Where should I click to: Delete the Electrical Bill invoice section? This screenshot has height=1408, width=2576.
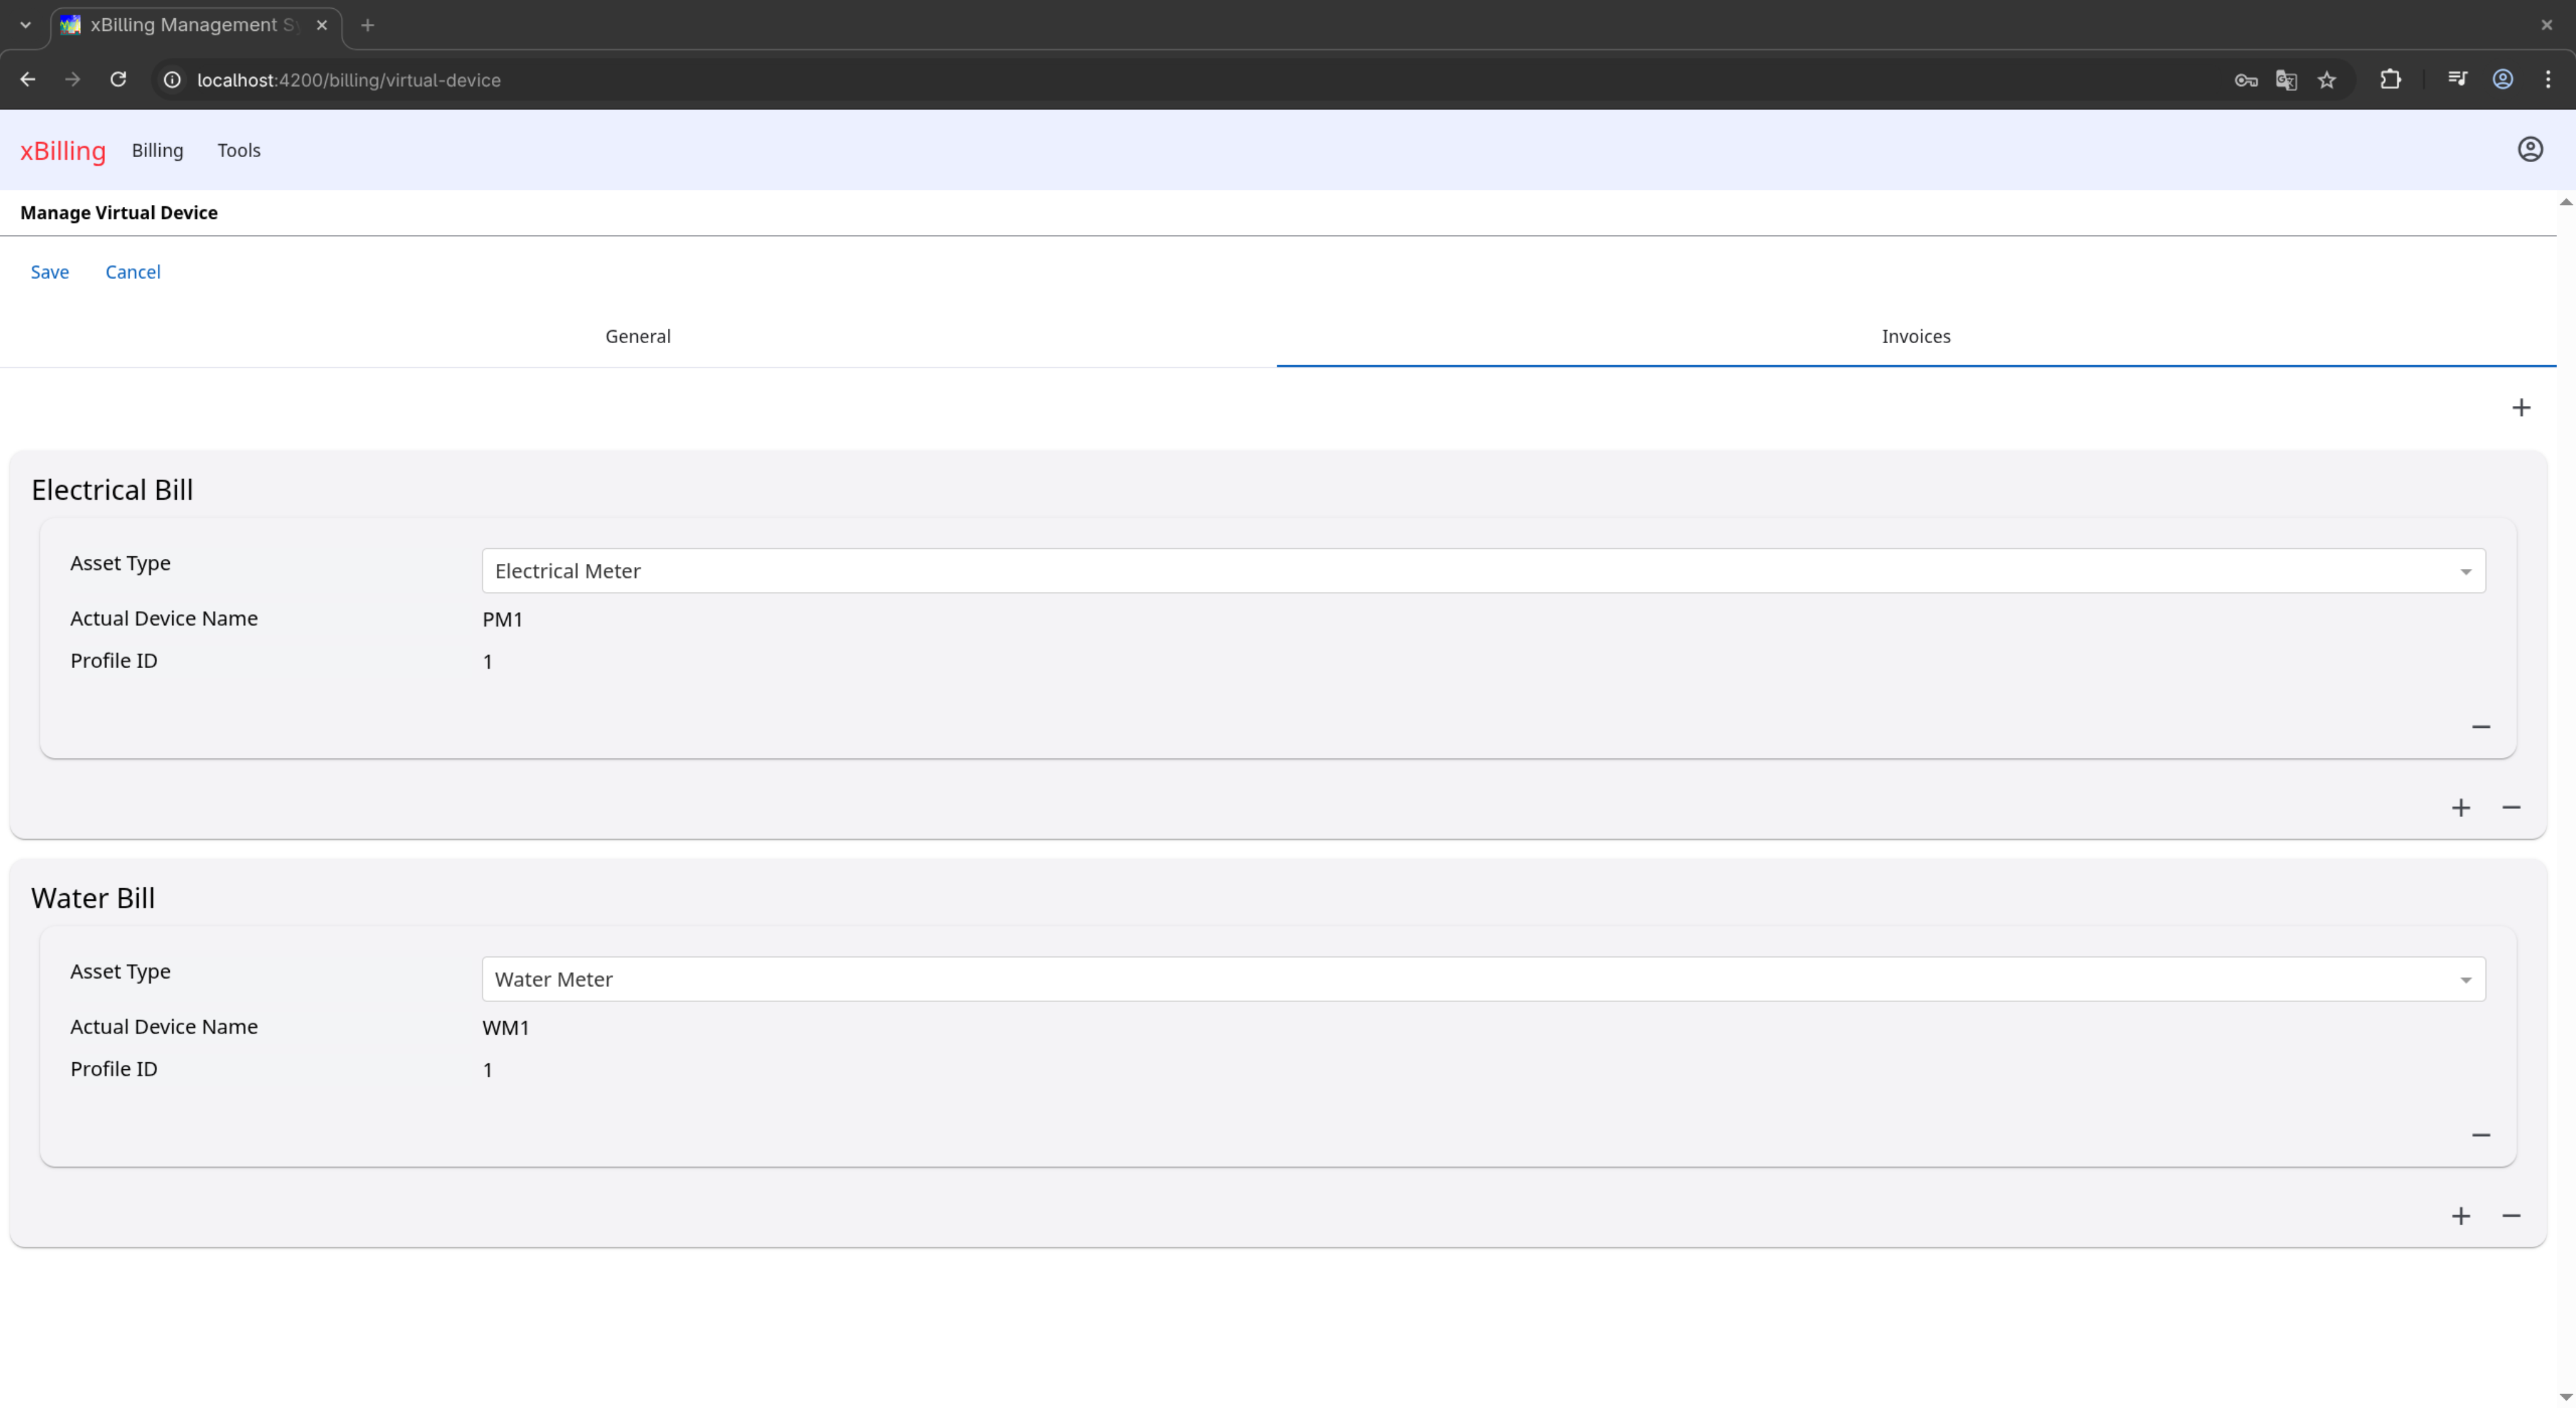pos(2510,808)
